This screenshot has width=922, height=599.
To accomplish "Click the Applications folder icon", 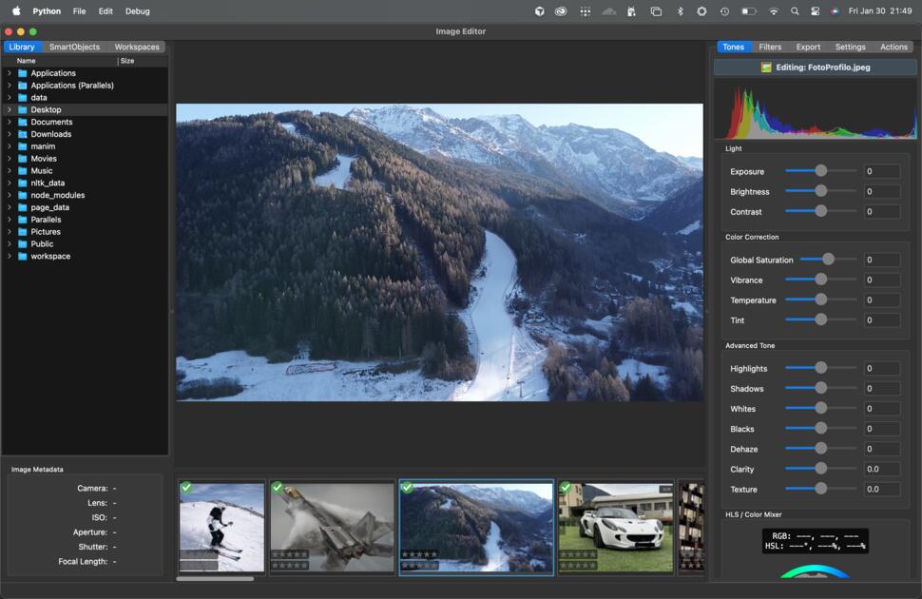I will tap(23, 73).
